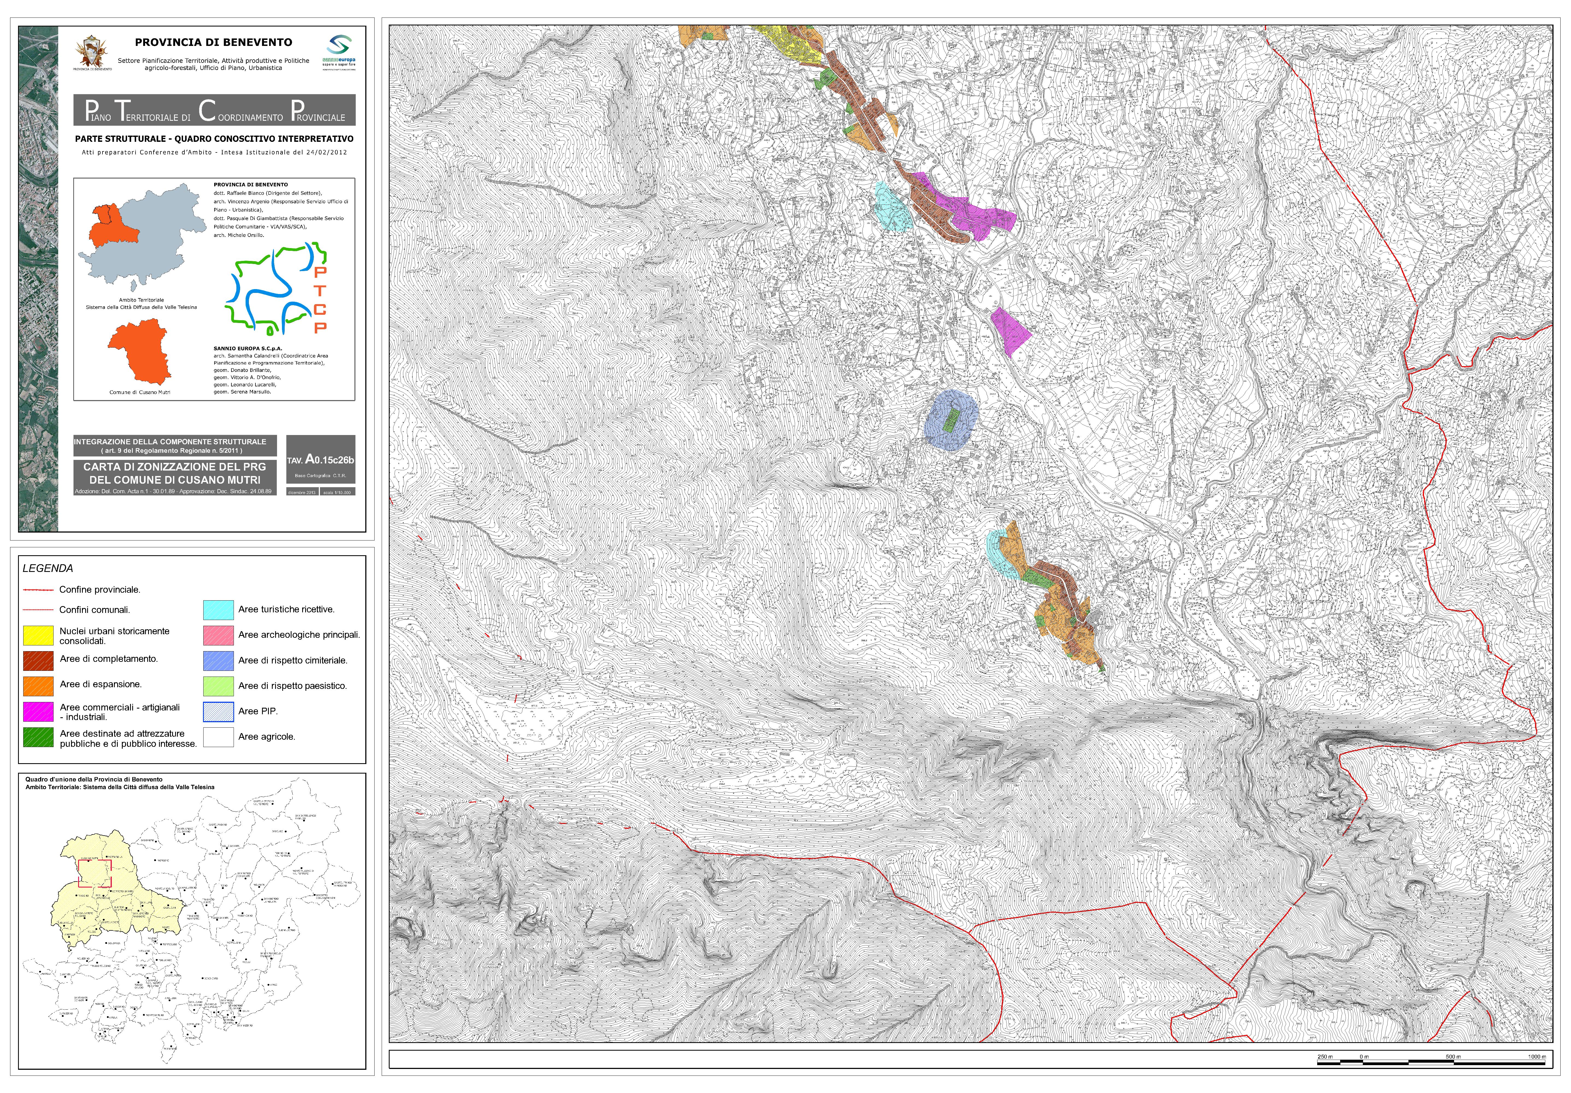The width and height of the screenshot is (1571, 1093).
Task: Click the 'Confine provinciale.' legend label
Action: point(100,589)
